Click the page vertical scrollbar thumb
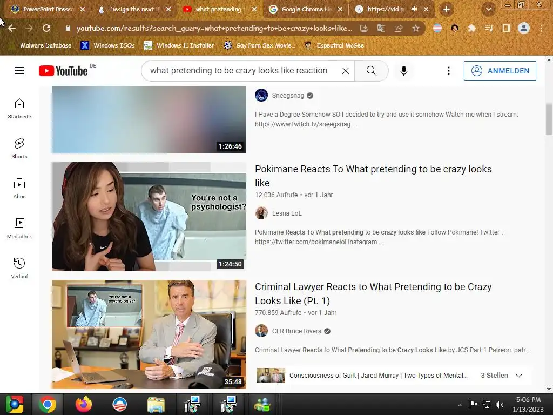 (x=549, y=119)
